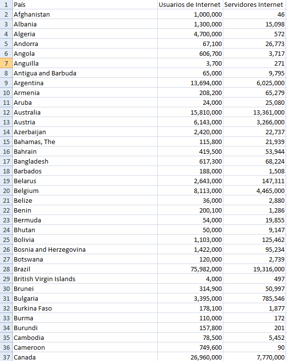Select Cameroon's 90 servers value

(x=255, y=347)
